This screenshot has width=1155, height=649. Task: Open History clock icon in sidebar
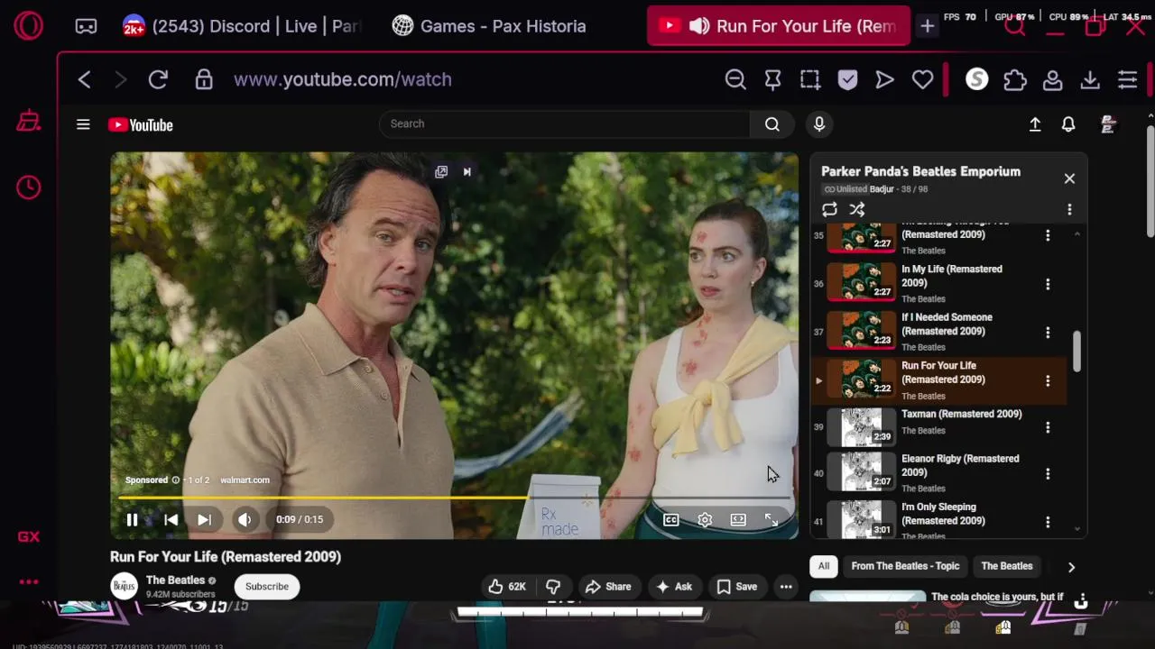28,187
